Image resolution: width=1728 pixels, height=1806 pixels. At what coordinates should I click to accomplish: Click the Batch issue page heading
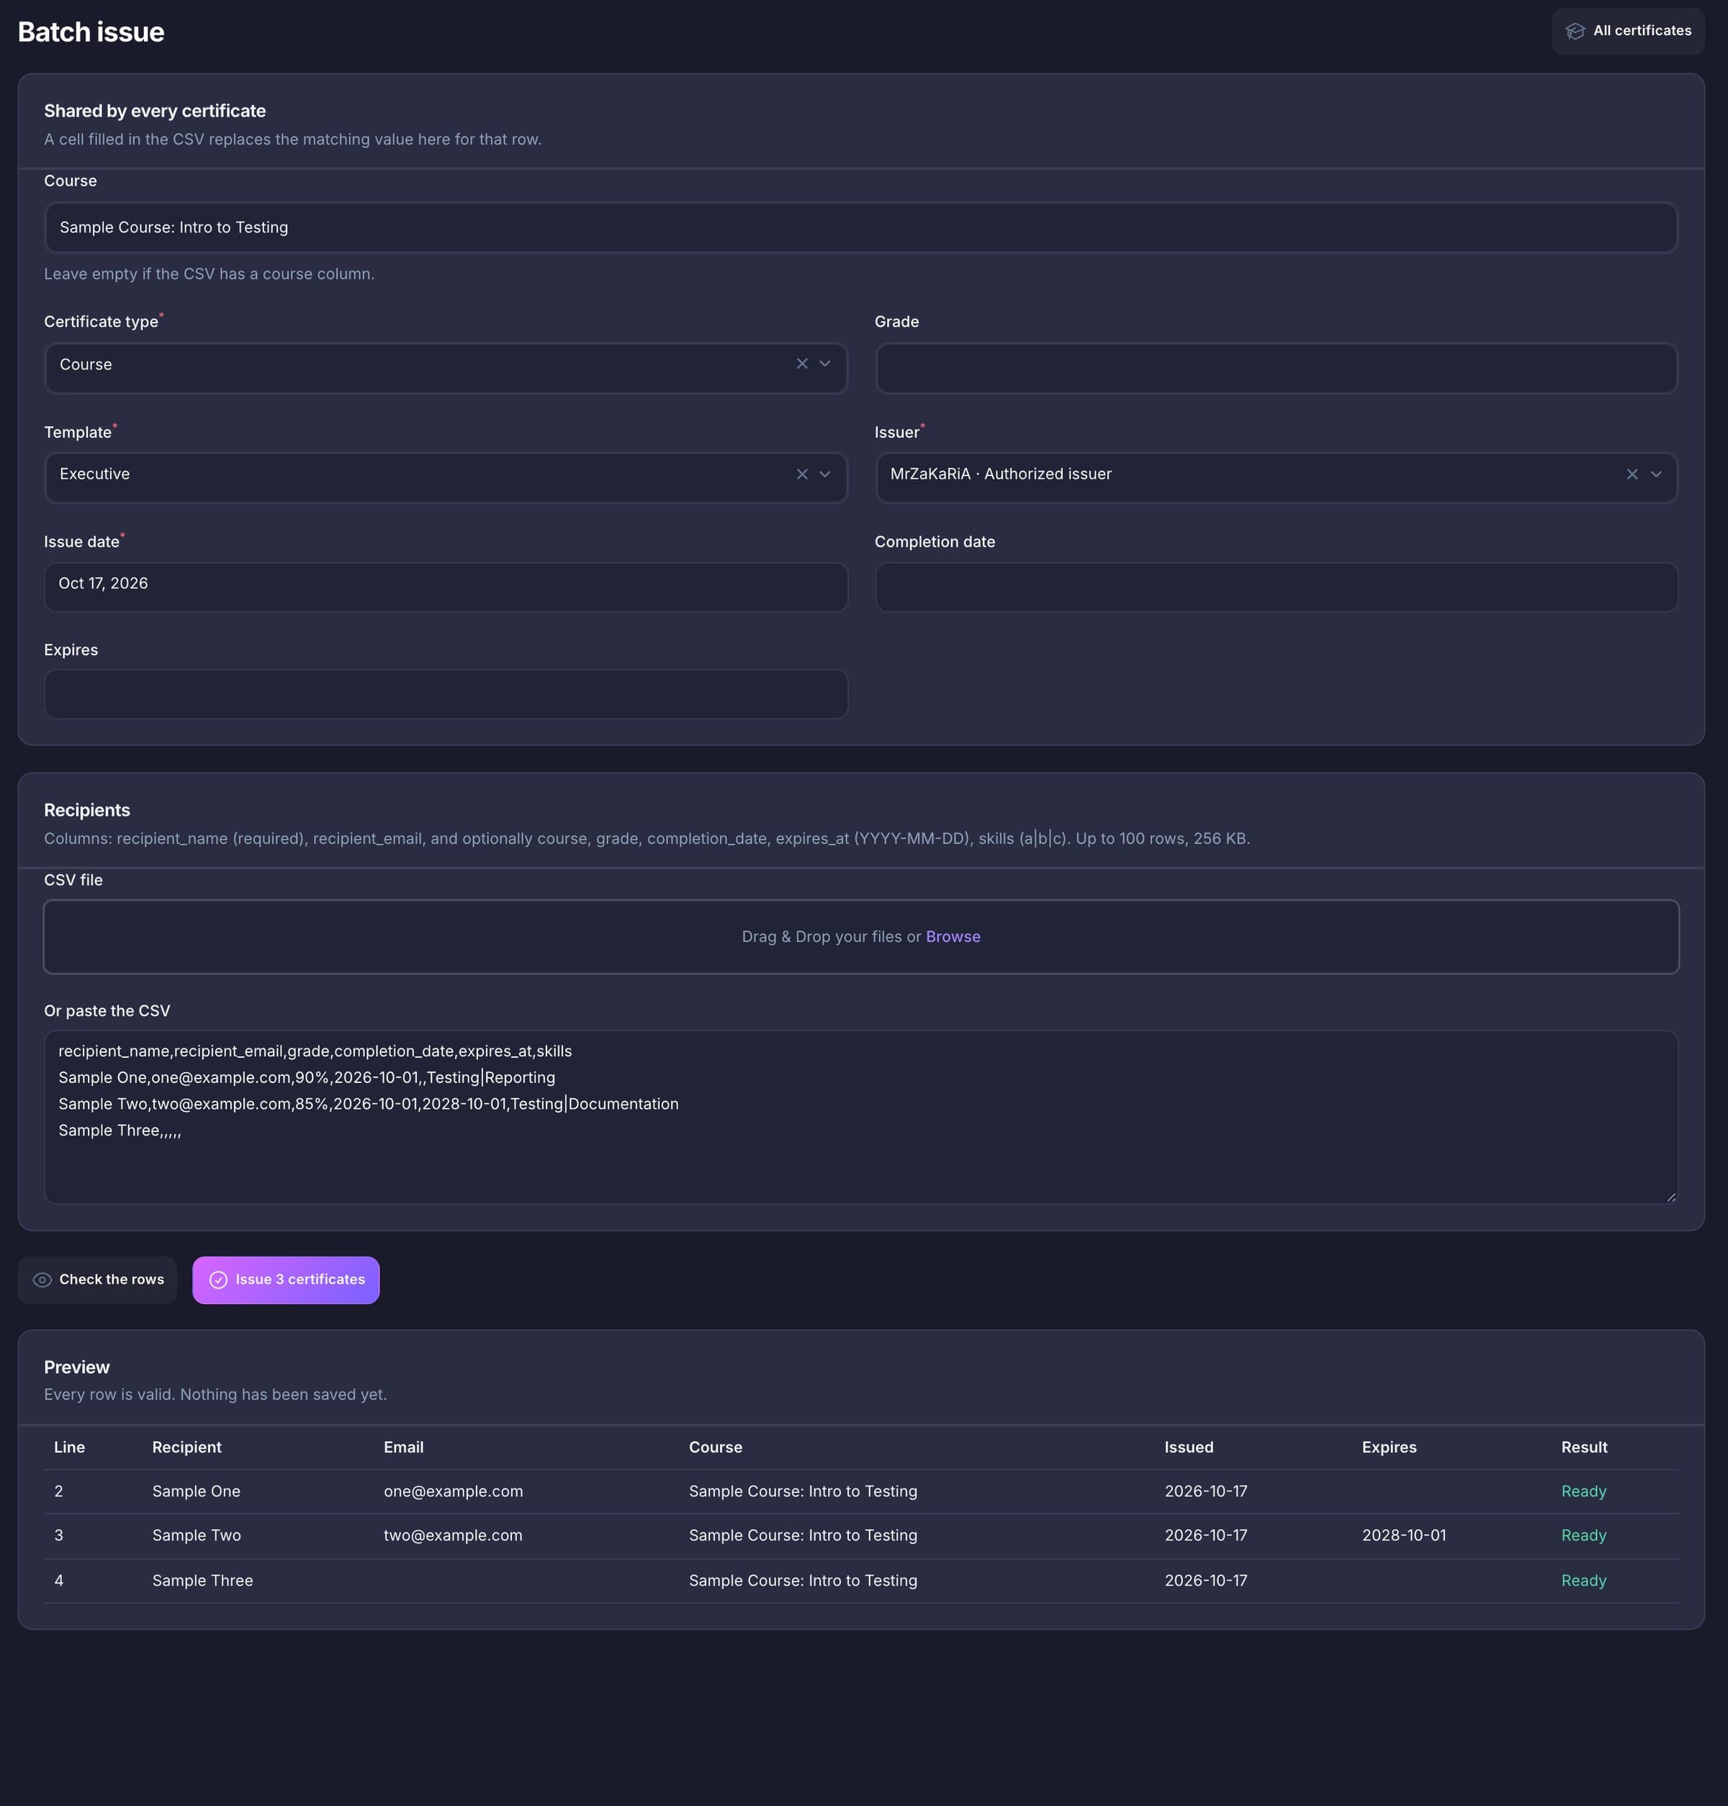click(91, 32)
